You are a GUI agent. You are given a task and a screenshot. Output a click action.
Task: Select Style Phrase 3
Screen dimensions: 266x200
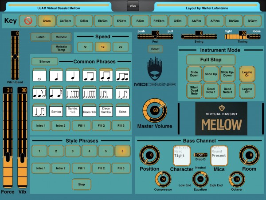73,151
